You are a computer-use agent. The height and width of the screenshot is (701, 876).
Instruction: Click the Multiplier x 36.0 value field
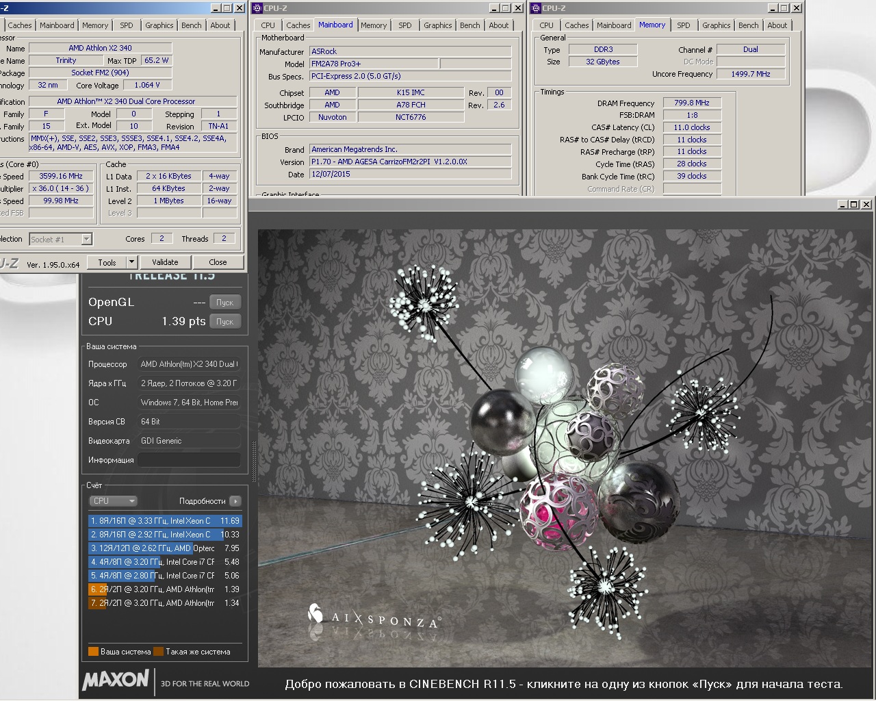pos(61,188)
